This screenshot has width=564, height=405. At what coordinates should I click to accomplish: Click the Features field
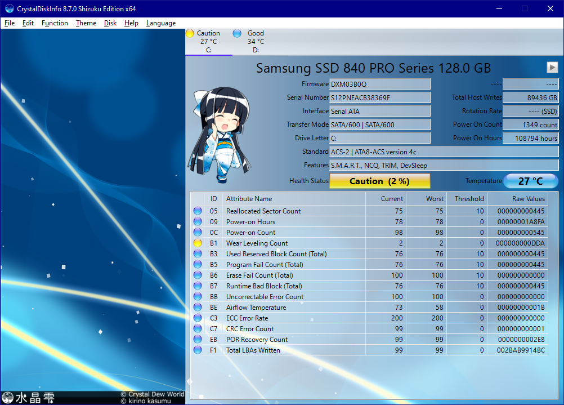pos(444,165)
